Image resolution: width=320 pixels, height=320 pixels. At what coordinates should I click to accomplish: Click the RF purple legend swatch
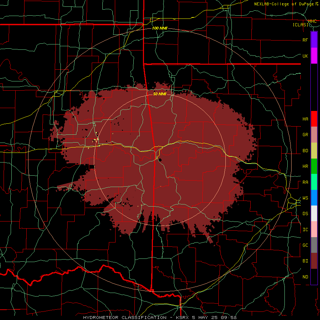(314, 40)
